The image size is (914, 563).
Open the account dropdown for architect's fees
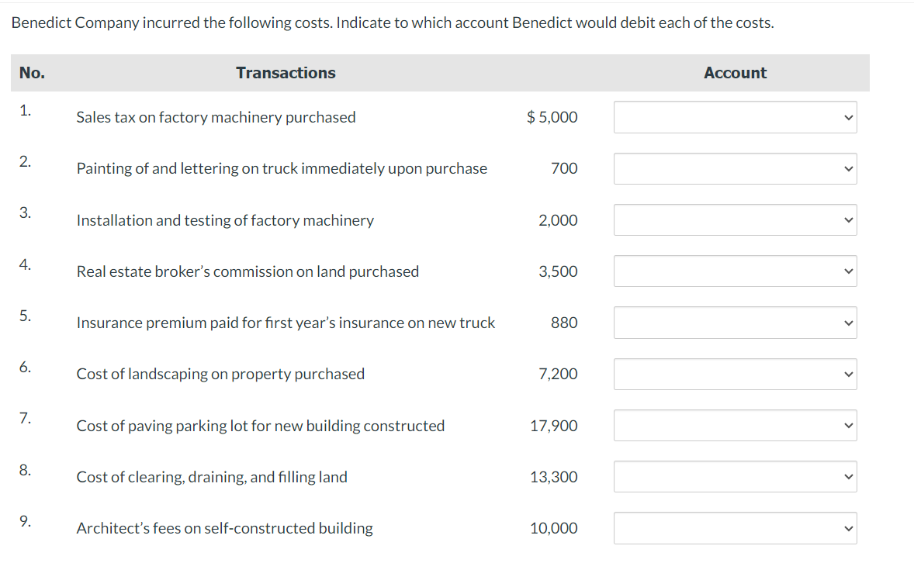coord(735,528)
